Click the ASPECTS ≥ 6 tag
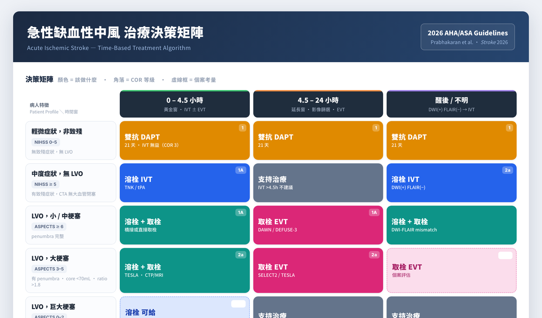 (49, 227)
